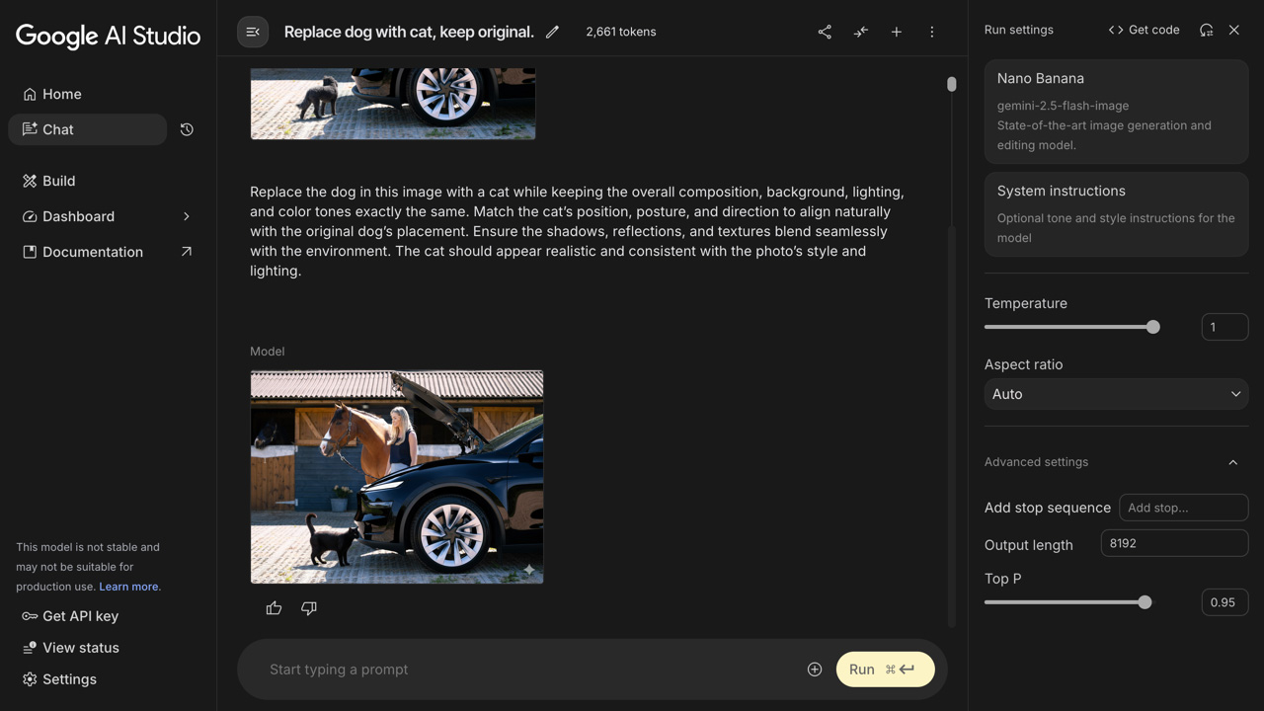1264x711 pixels.
Task: Open chat history clock icon
Action: 187,129
